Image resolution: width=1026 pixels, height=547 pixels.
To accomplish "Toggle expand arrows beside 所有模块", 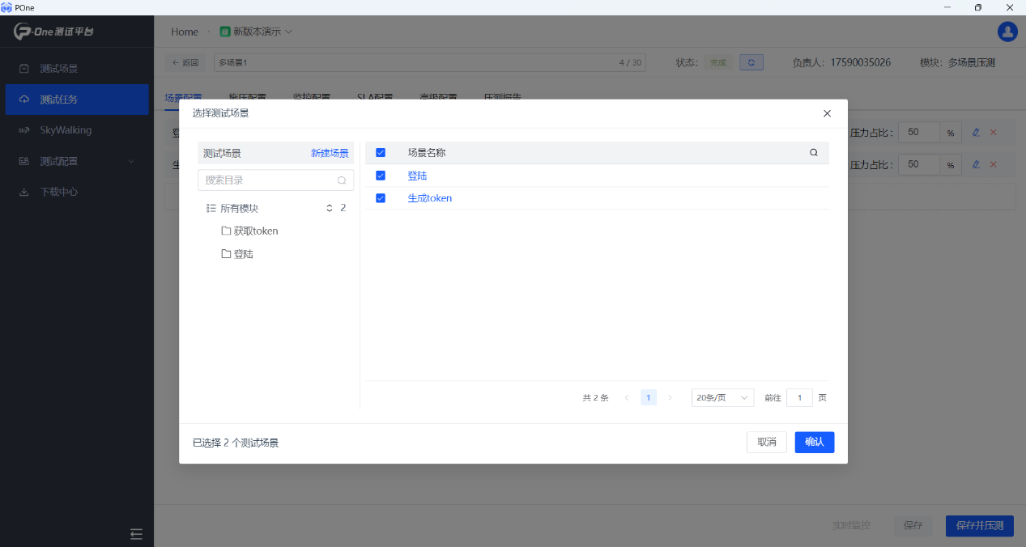I will (330, 208).
